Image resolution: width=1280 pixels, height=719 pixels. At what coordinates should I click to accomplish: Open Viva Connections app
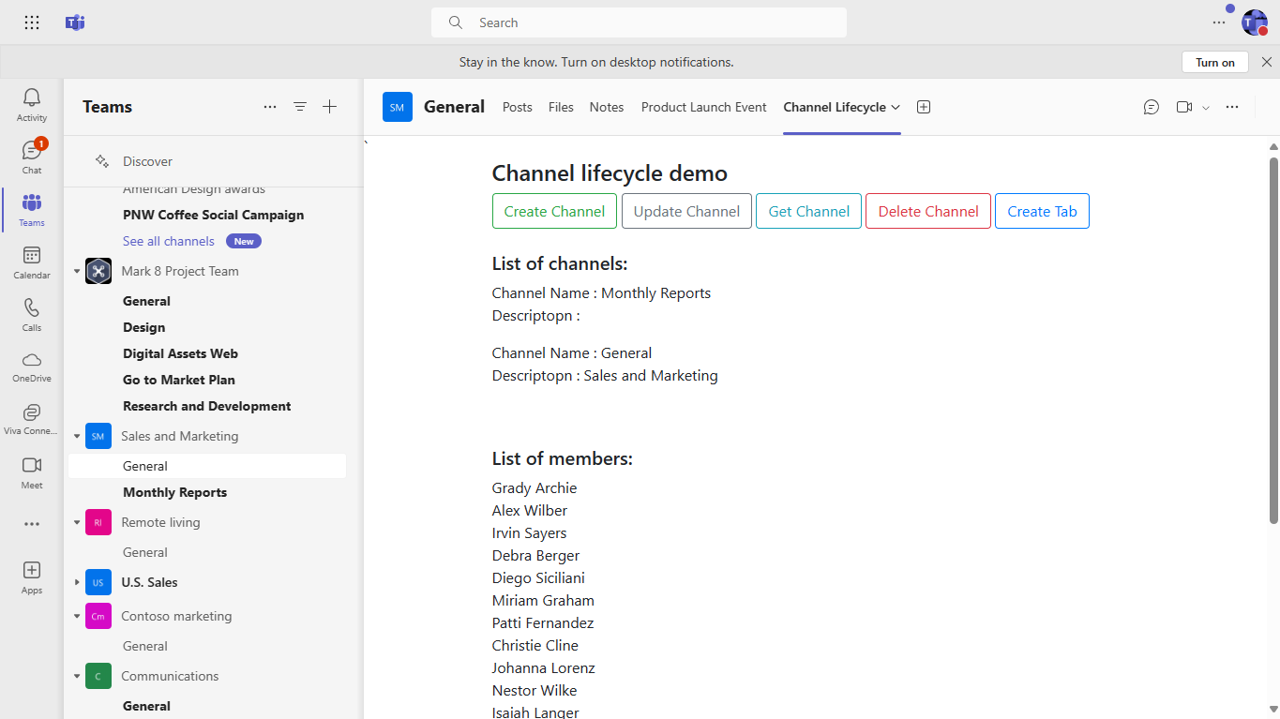pyautogui.click(x=32, y=420)
